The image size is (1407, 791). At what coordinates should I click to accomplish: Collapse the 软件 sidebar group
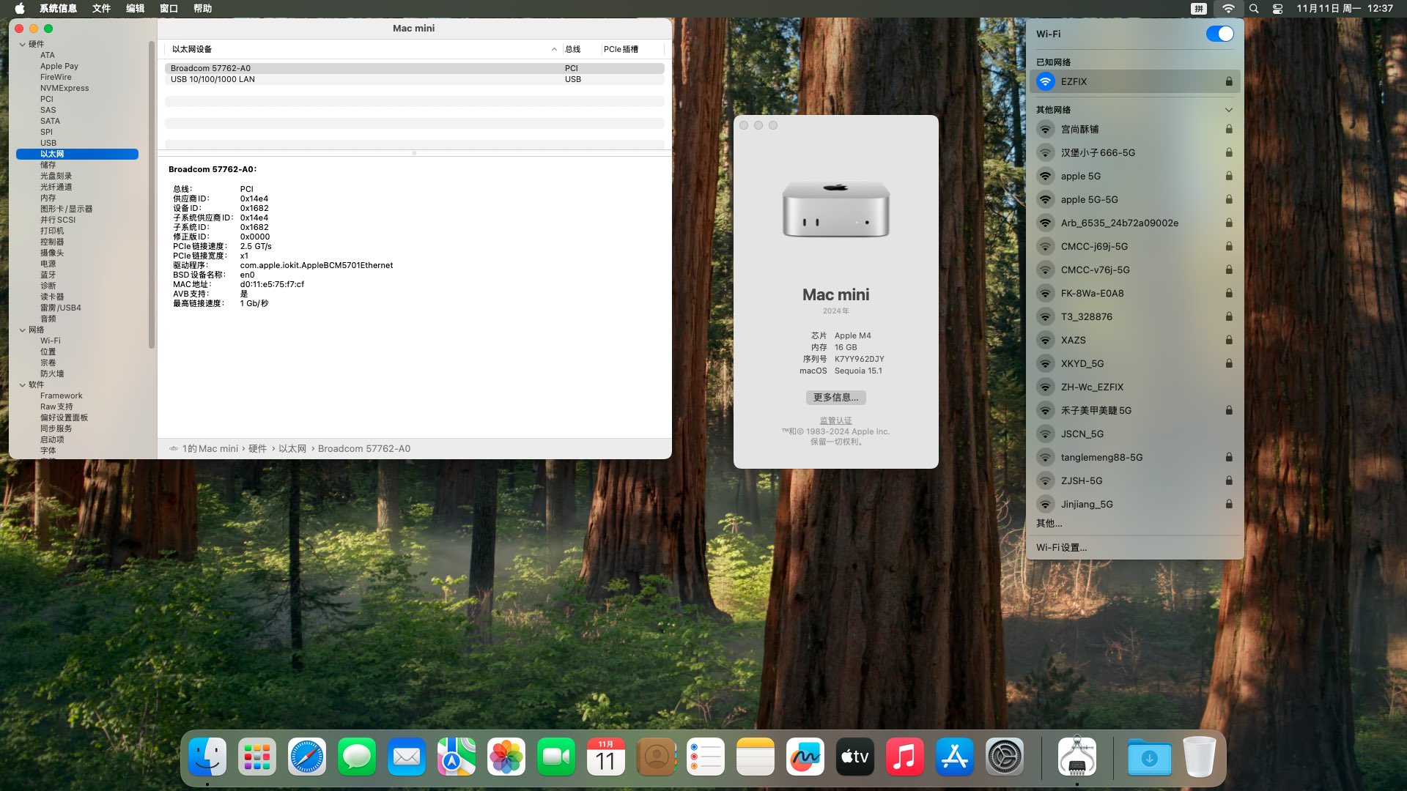point(23,385)
